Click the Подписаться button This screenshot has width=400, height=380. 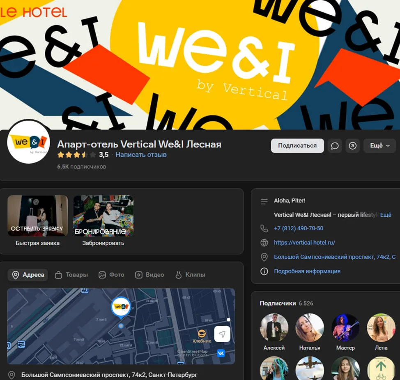(297, 146)
